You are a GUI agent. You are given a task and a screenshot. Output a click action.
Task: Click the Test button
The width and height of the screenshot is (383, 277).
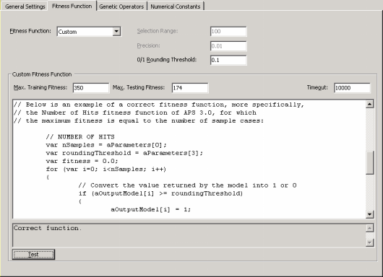33,255
